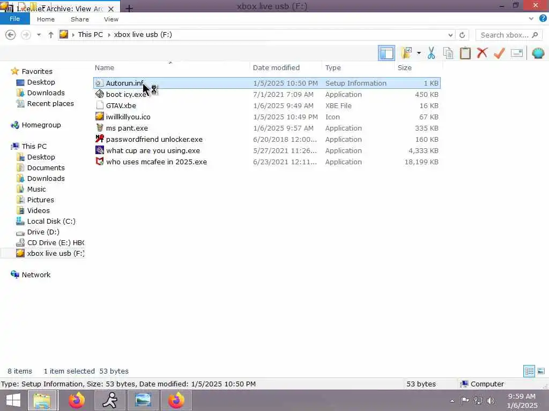Go back with the Back arrow
Viewport: 549px width, 411px height.
point(11,35)
